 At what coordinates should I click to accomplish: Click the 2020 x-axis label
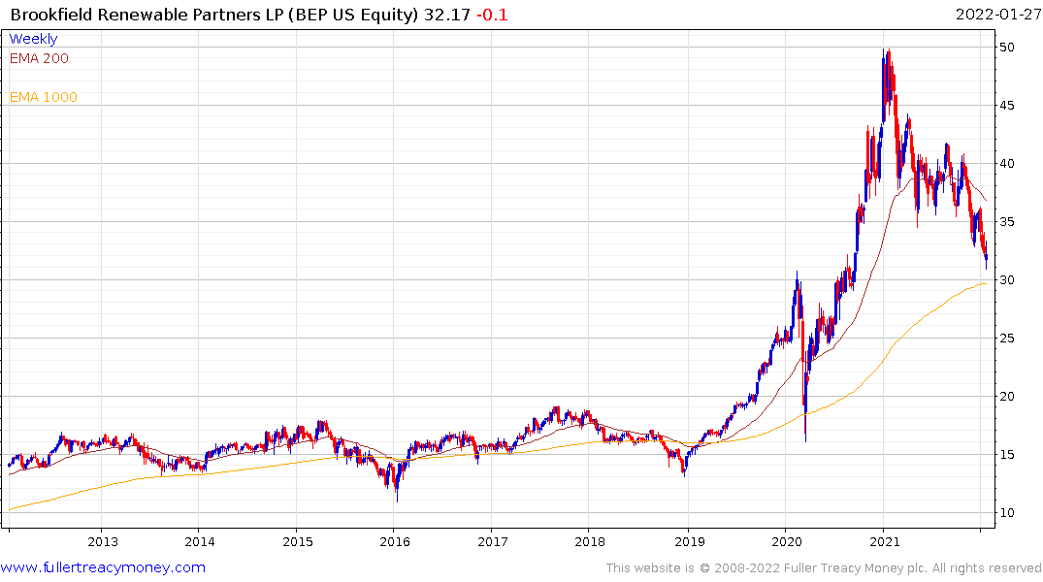tap(786, 541)
